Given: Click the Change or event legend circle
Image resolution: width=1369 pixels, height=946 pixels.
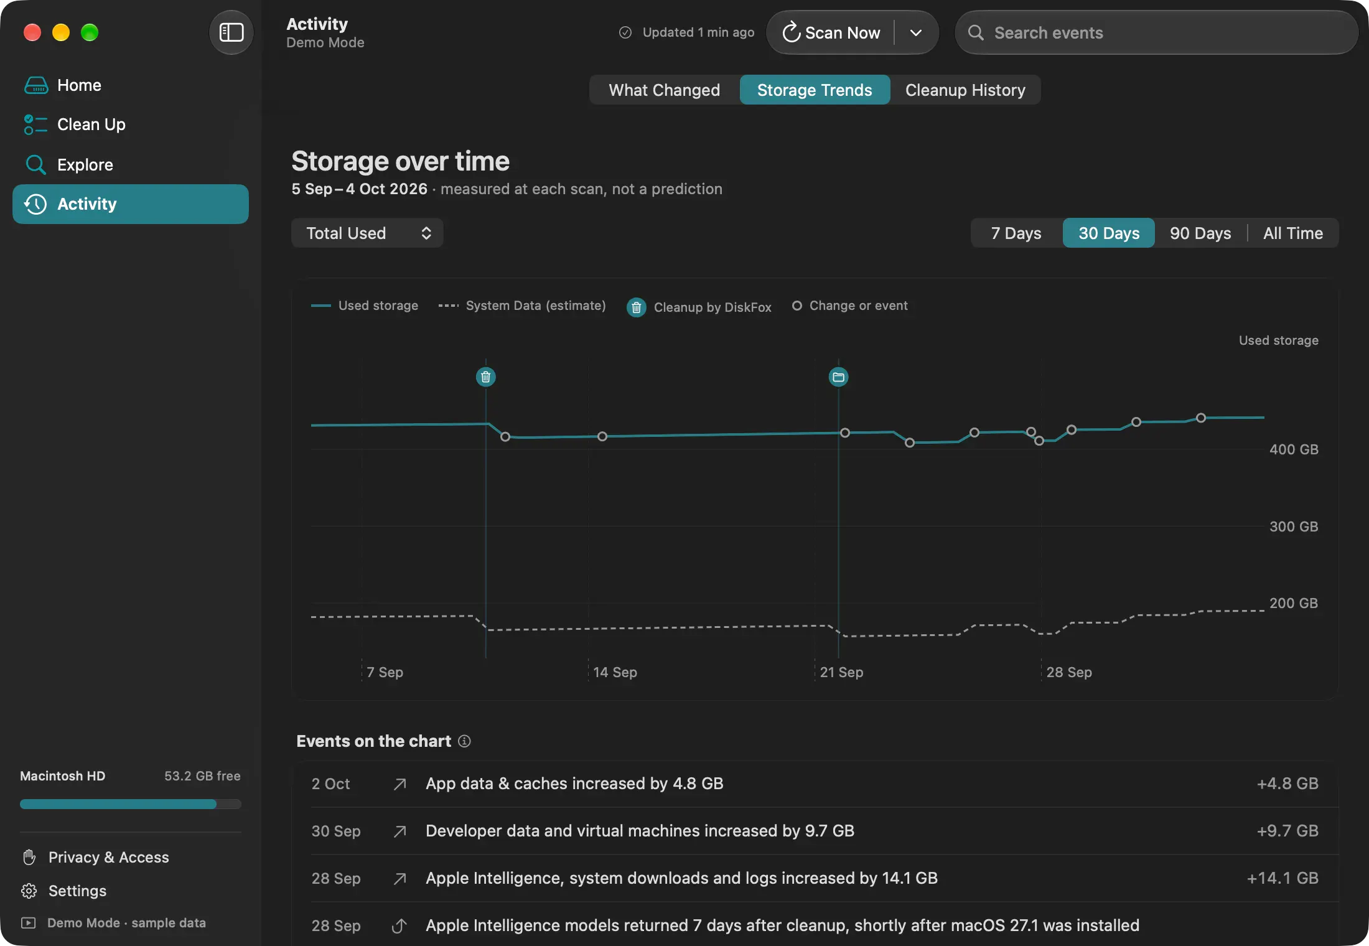Looking at the screenshot, I should click(x=797, y=306).
